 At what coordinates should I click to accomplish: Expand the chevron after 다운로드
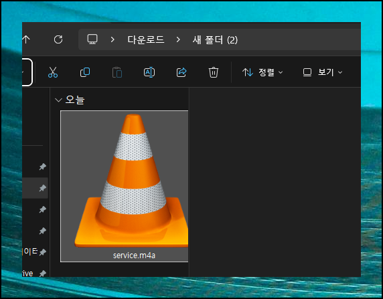click(178, 39)
